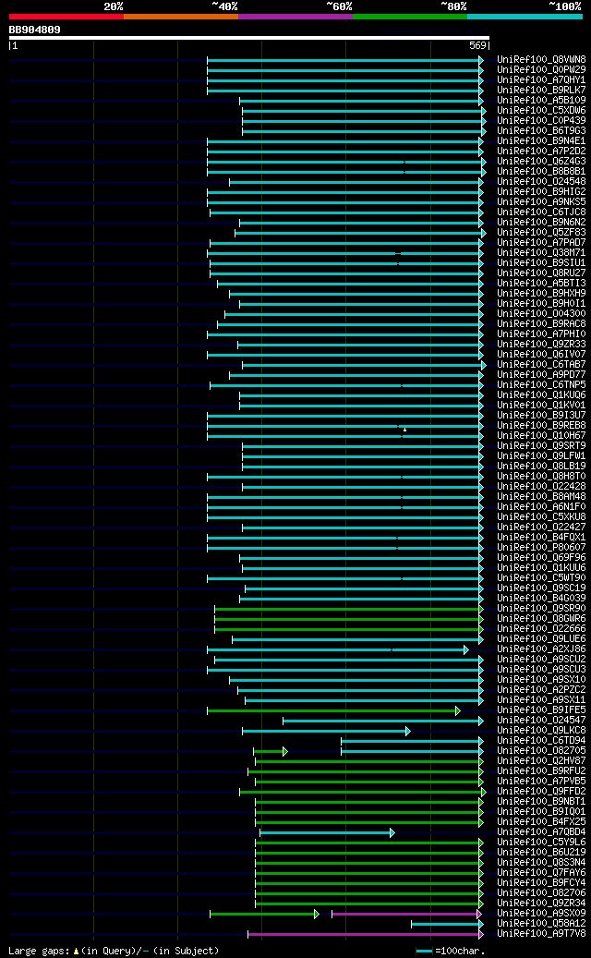Click the UniRef100_B9IFE5 accession

coord(541,709)
